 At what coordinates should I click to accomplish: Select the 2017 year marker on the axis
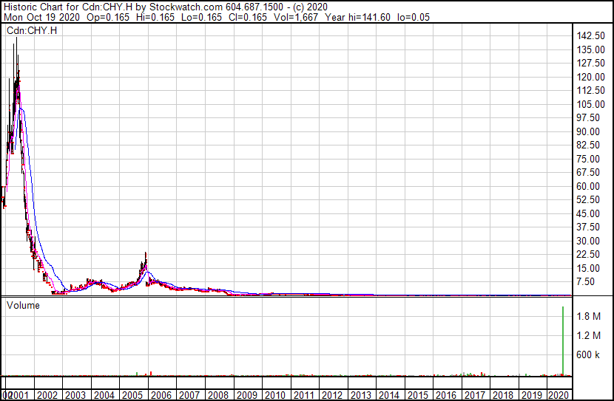(x=475, y=395)
